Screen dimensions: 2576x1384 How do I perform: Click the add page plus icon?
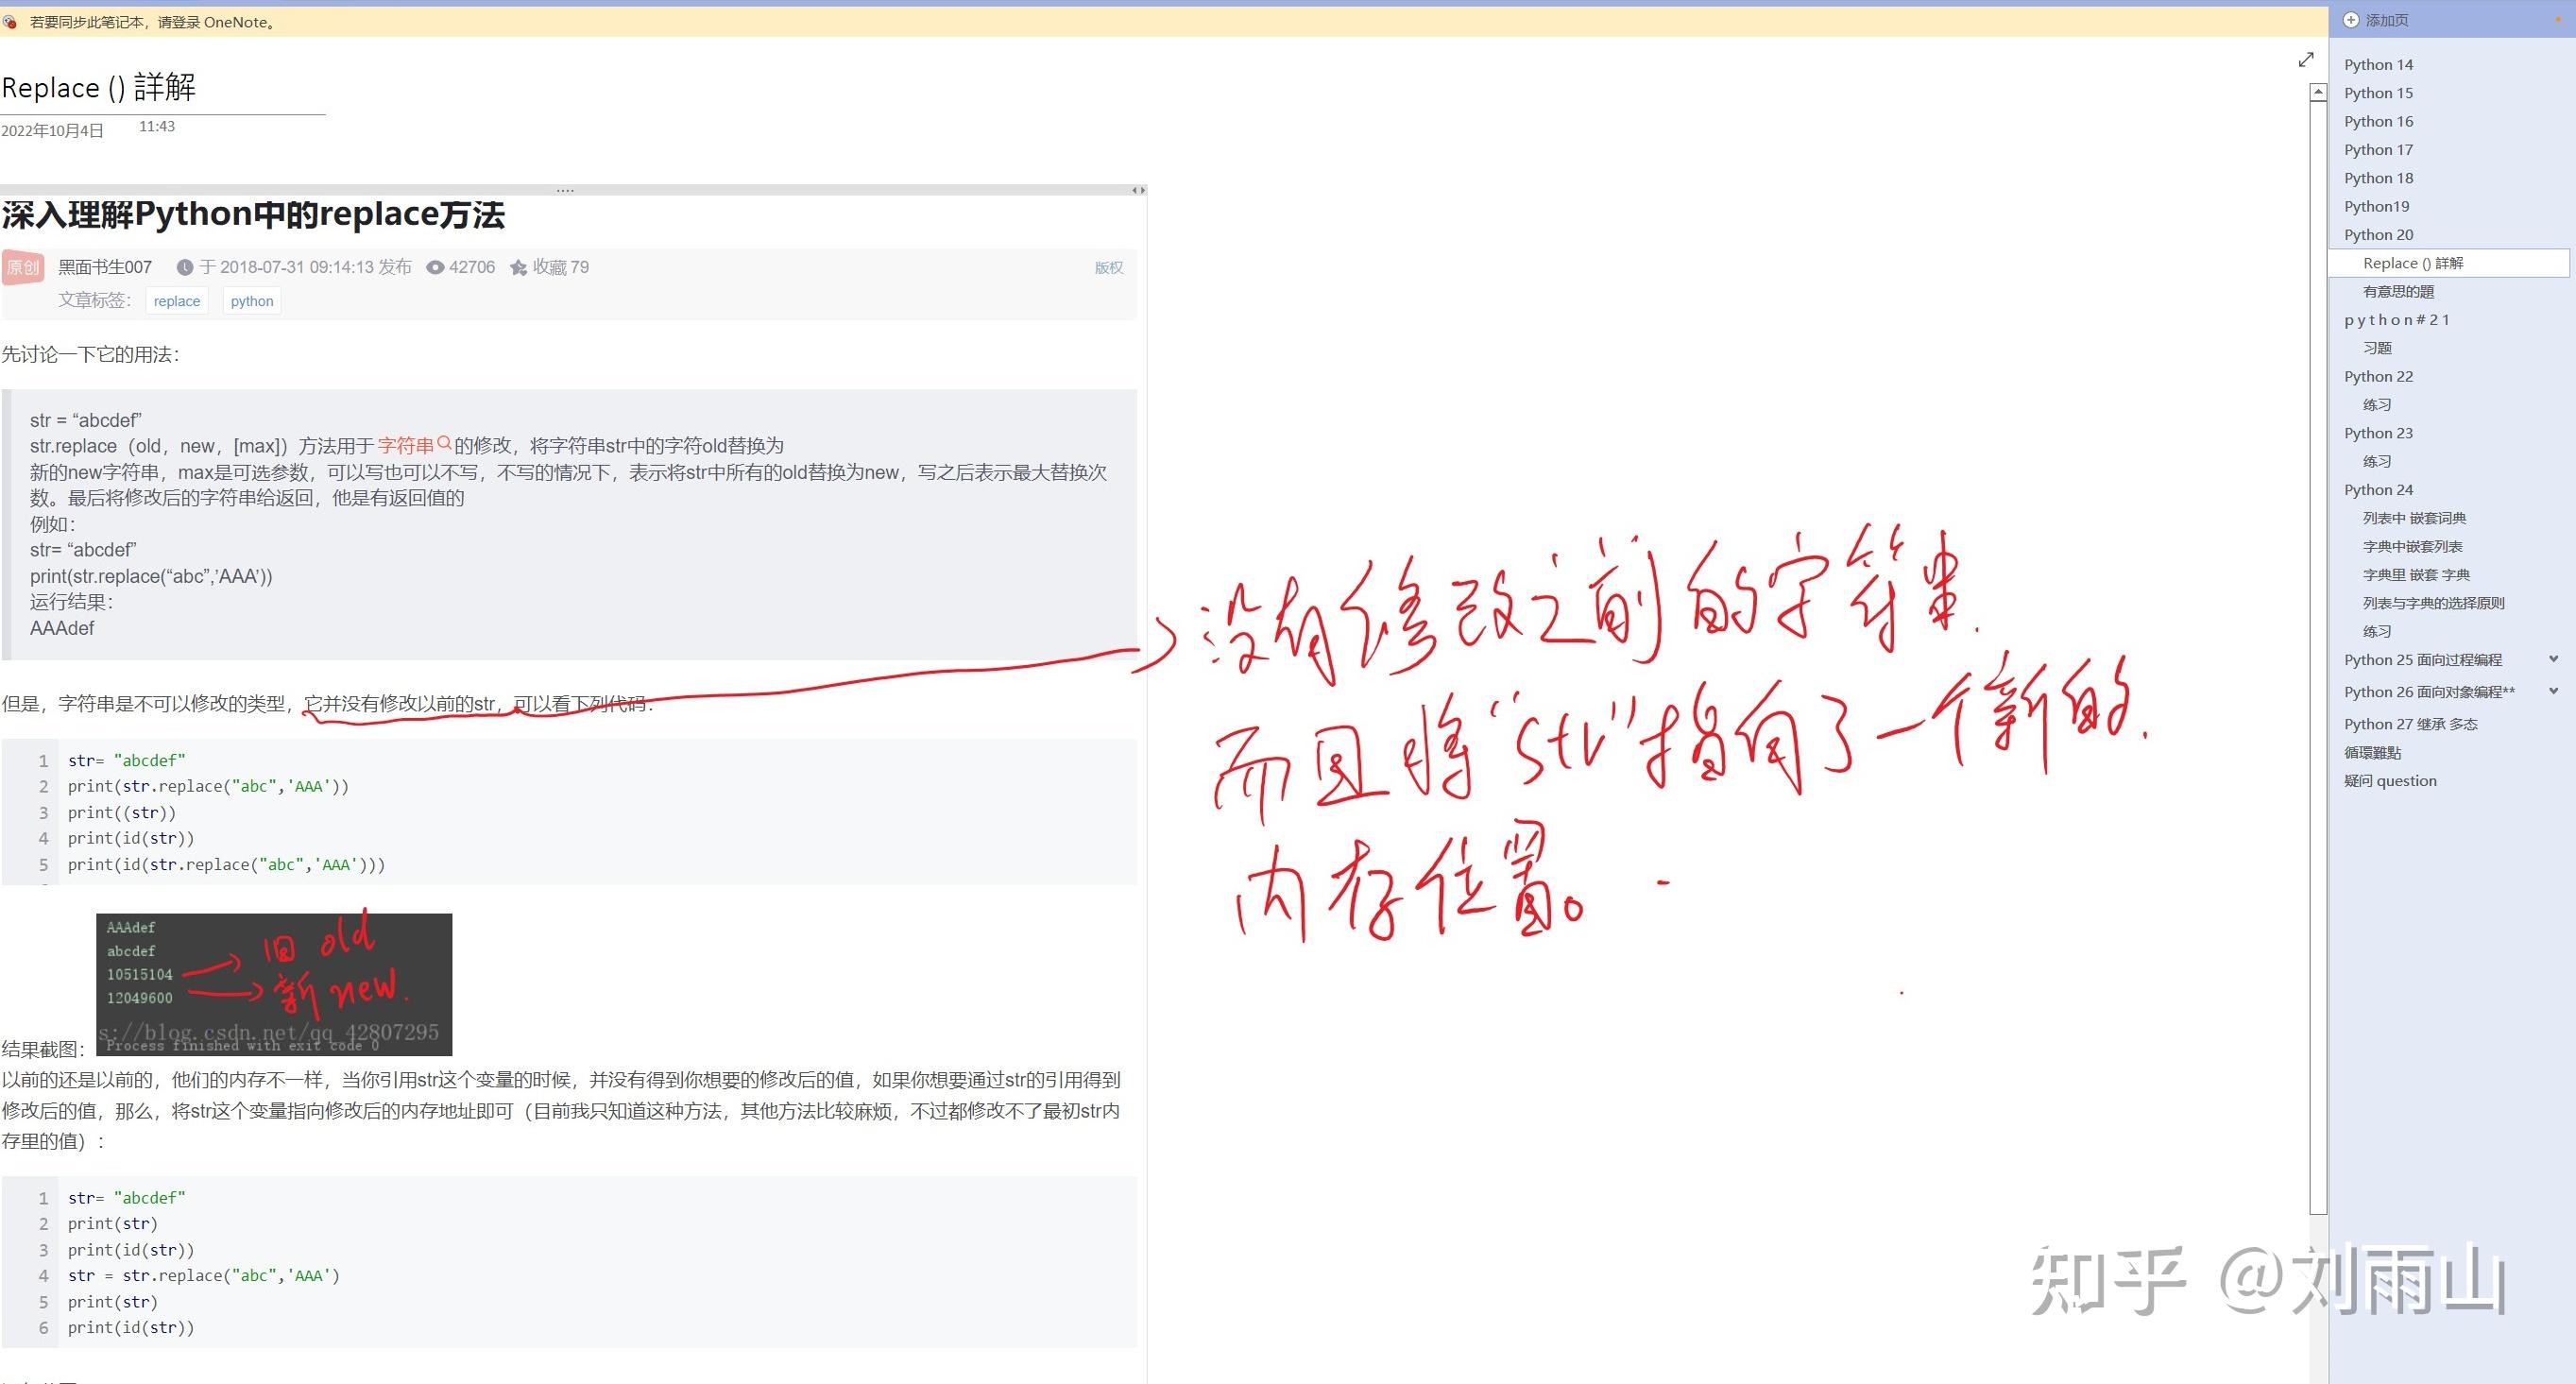coord(2351,20)
